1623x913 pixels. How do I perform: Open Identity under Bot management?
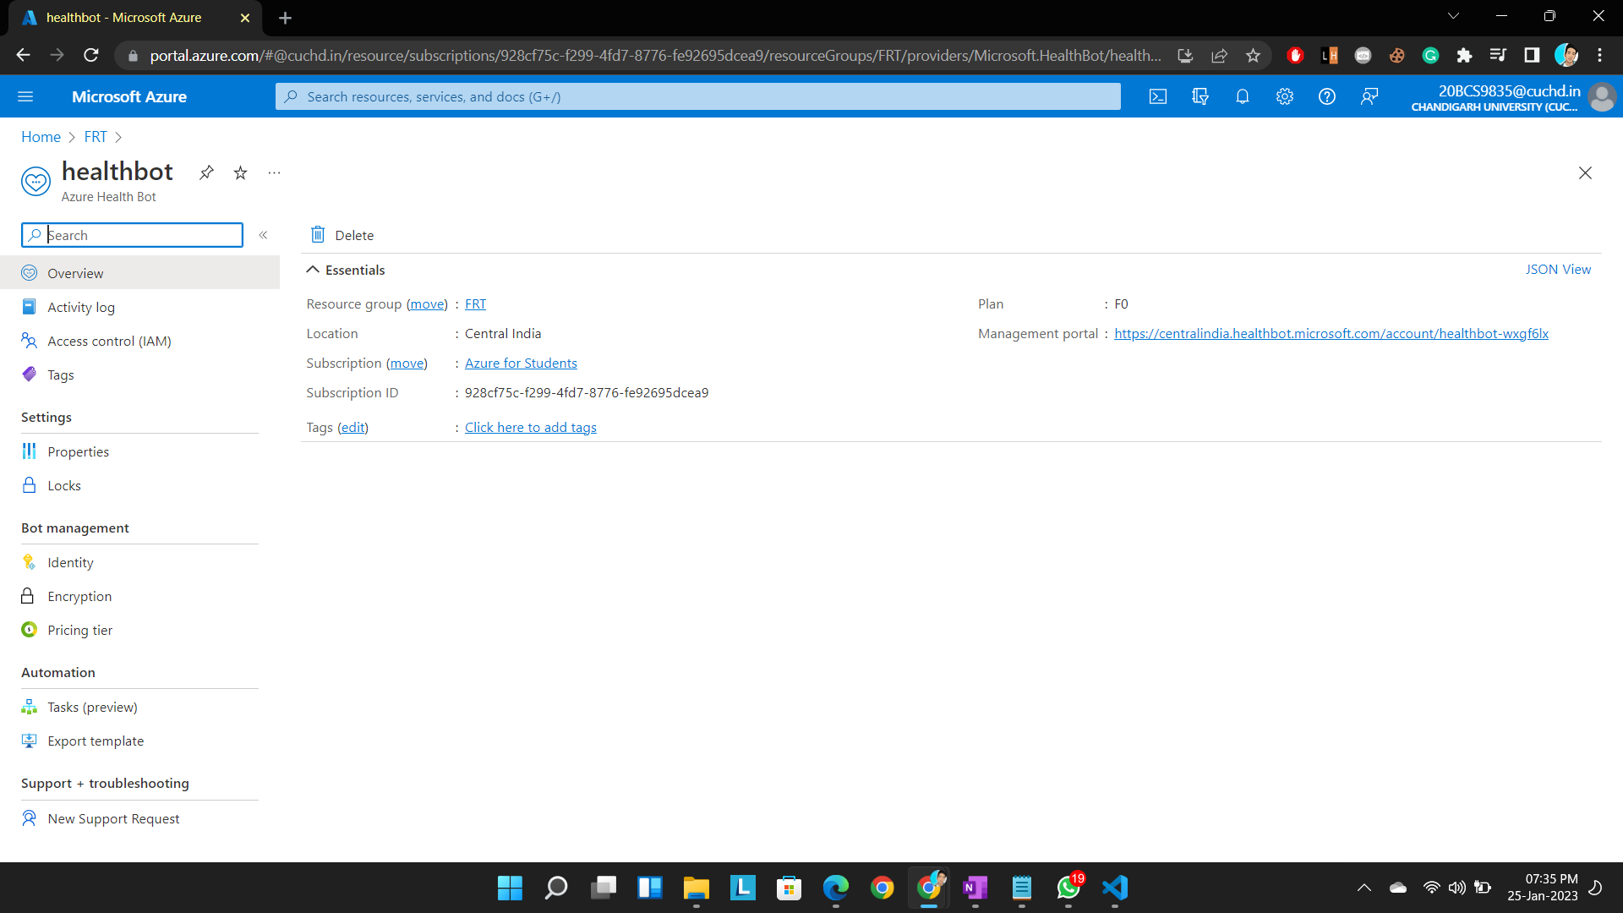[70, 562]
